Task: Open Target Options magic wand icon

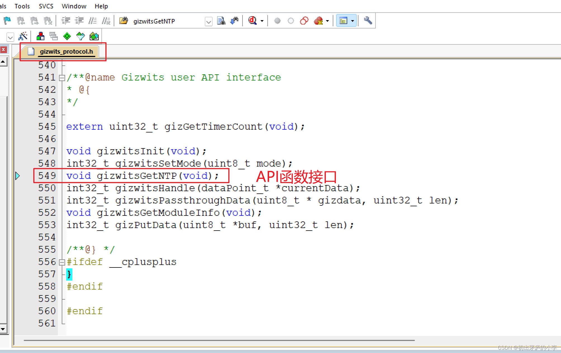Action: click(x=23, y=36)
